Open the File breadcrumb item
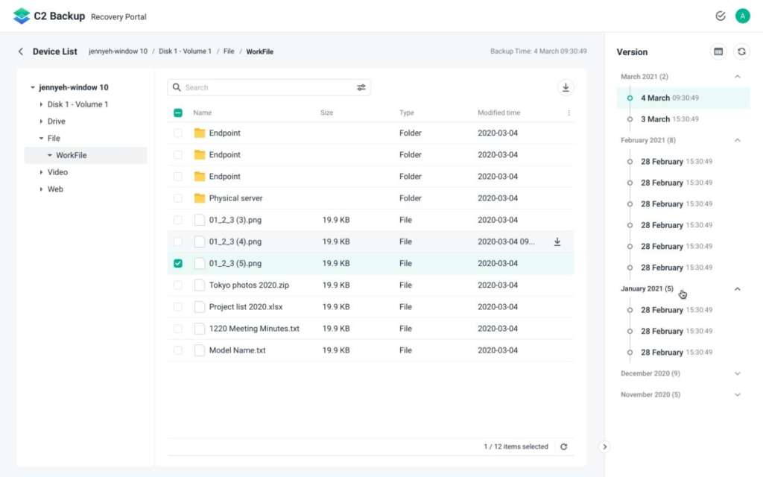The width and height of the screenshot is (763, 477). (x=228, y=51)
